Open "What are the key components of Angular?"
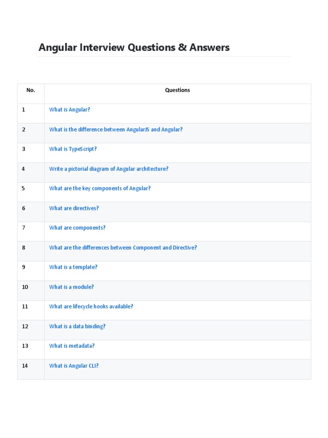 point(100,188)
